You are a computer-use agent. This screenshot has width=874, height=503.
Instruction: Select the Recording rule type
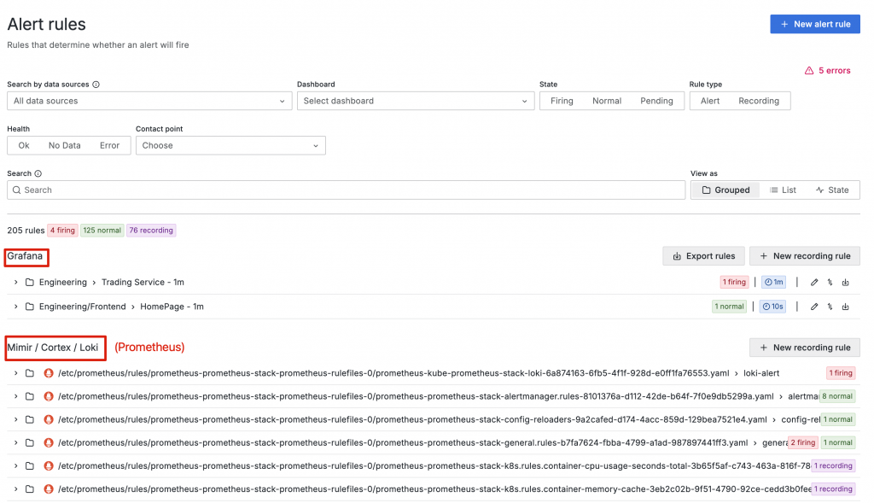pos(758,101)
